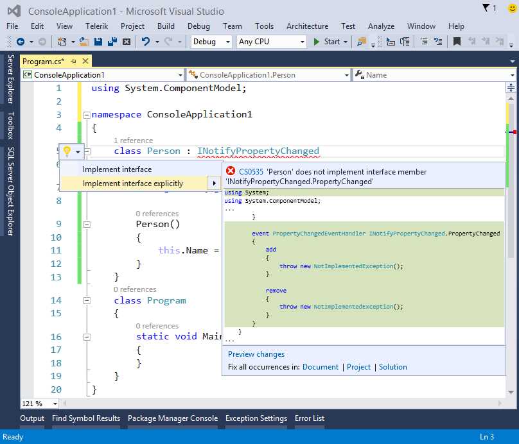Screen dimensions: 519x444
Task: Click the Preview changes link
Action: pos(256,354)
